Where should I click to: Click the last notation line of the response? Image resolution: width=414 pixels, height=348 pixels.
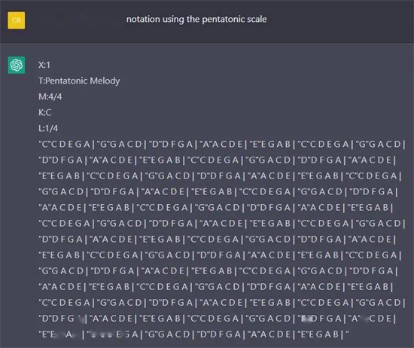coord(193,334)
